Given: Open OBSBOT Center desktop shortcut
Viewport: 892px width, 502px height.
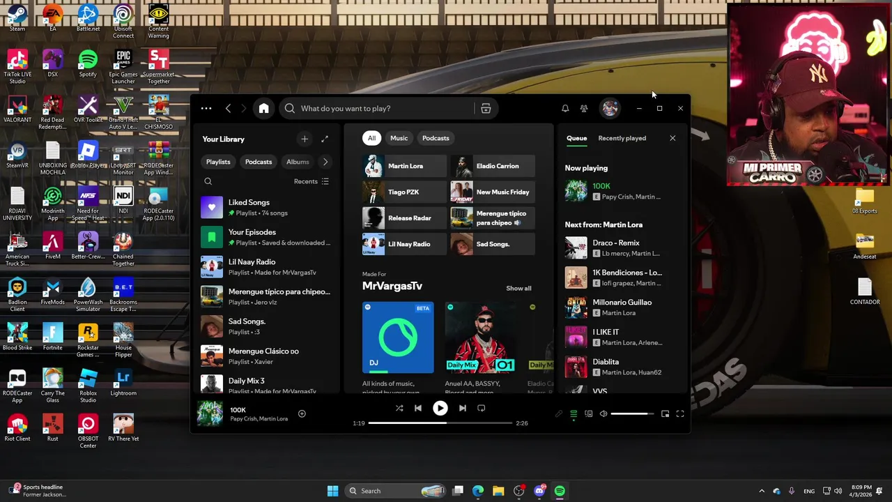Looking at the screenshot, I should (88, 432).
